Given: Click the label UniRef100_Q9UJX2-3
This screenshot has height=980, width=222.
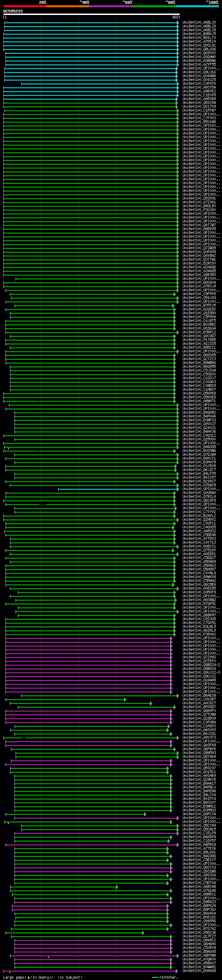Looking at the screenshot, I should 202,673.
